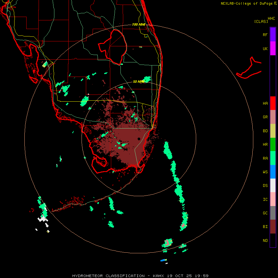Click the BI legend label
The width and height of the screenshot is (278, 278).
click(265, 227)
